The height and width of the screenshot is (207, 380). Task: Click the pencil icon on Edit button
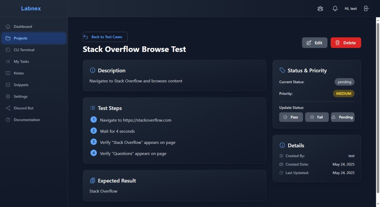coord(309,43)
